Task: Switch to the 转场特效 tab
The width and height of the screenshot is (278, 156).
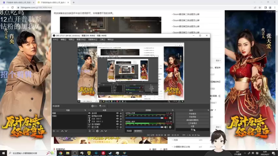Action: coord(138,131)
